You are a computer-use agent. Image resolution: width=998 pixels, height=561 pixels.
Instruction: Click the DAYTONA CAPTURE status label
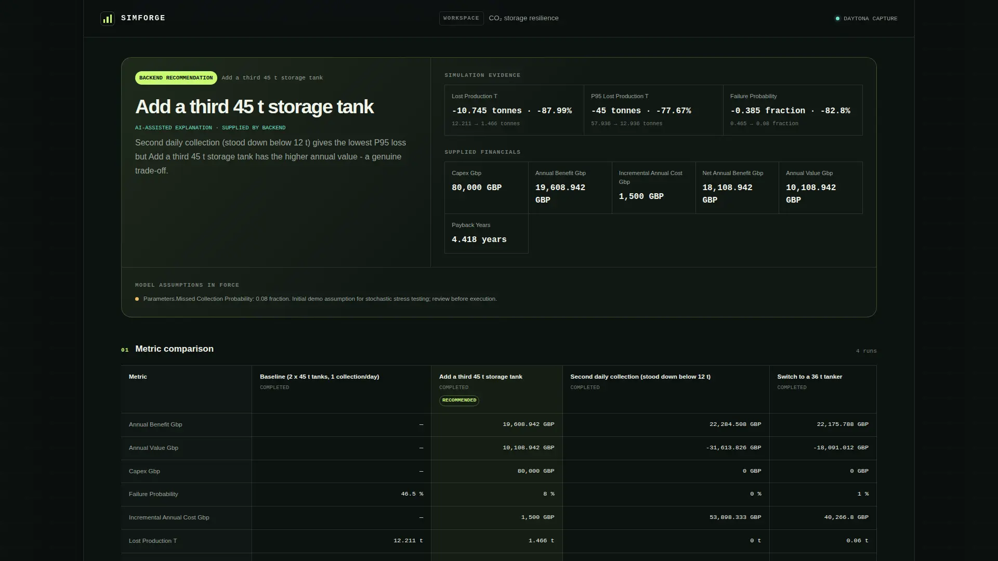870,19
